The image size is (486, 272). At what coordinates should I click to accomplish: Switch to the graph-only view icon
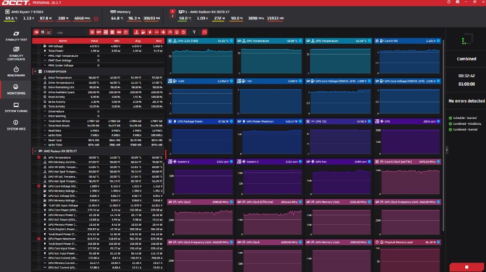(x=49, y=32)
